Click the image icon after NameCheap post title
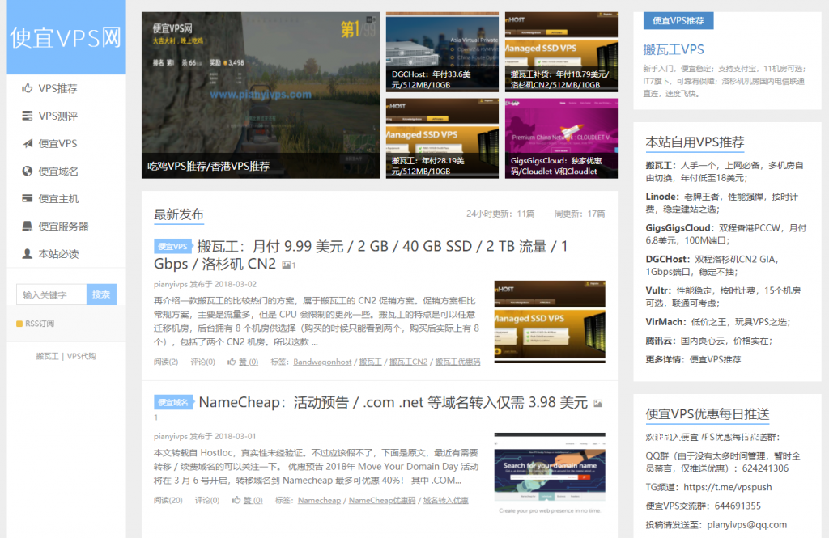 [598, 403]
